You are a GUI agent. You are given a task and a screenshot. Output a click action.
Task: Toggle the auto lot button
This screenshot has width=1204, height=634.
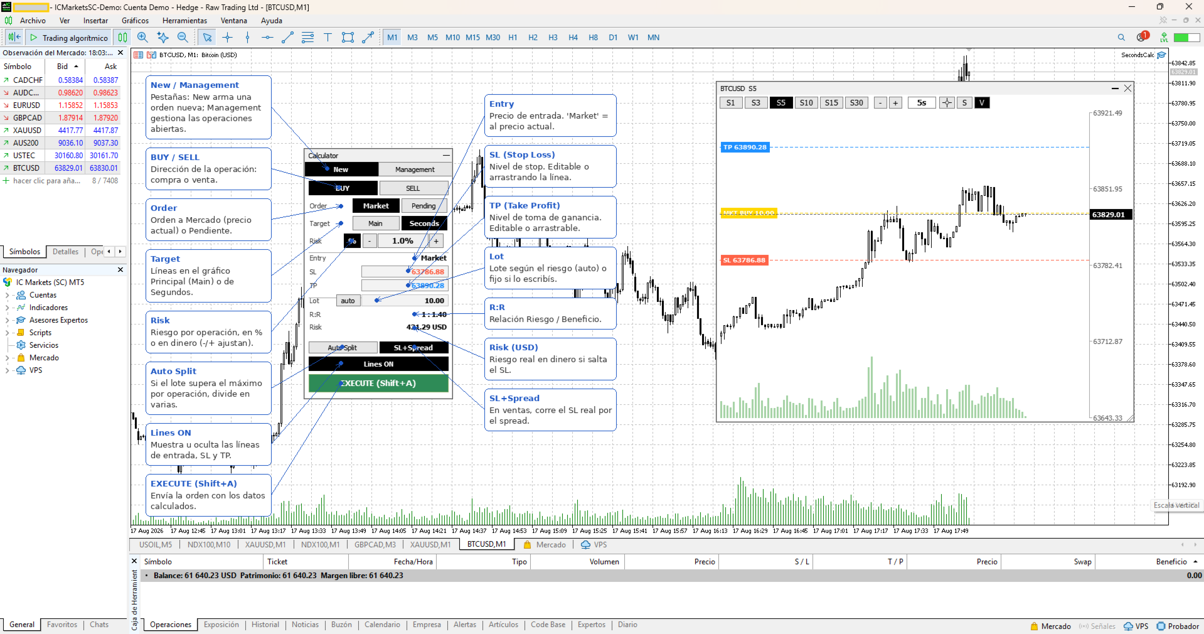tap(348, 301)
